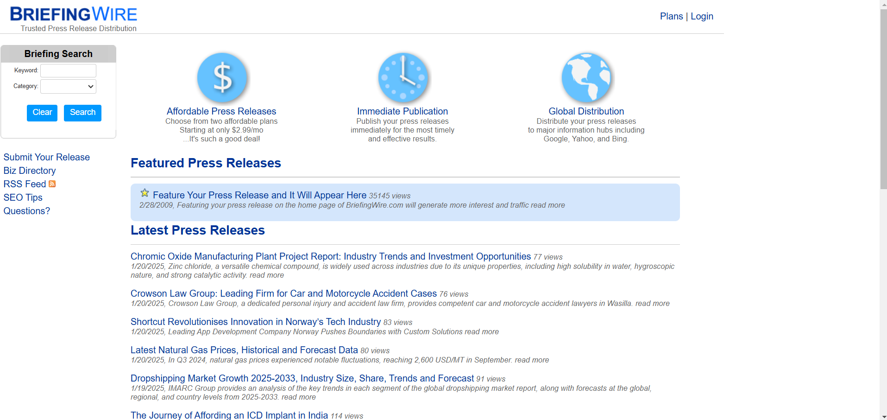
Task: Open the Questions? link
Action: (x=26, y=211)
